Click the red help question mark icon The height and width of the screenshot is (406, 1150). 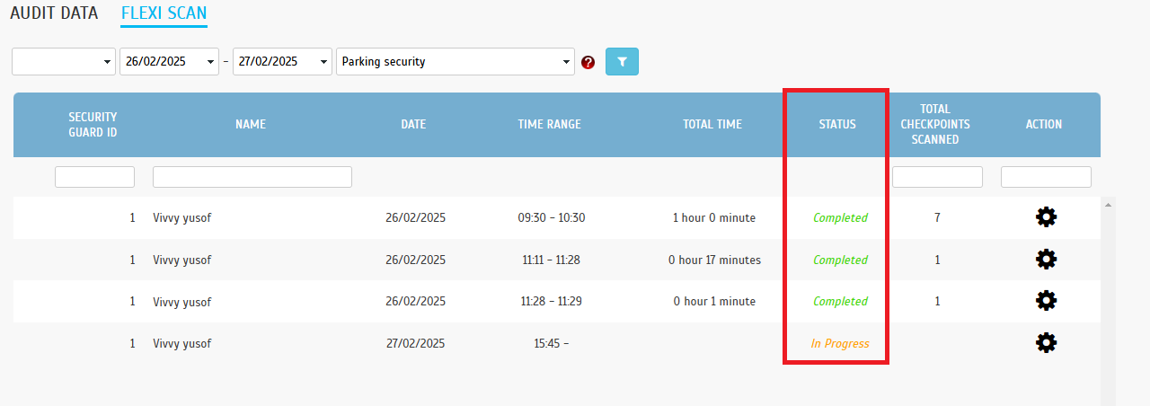588,63
